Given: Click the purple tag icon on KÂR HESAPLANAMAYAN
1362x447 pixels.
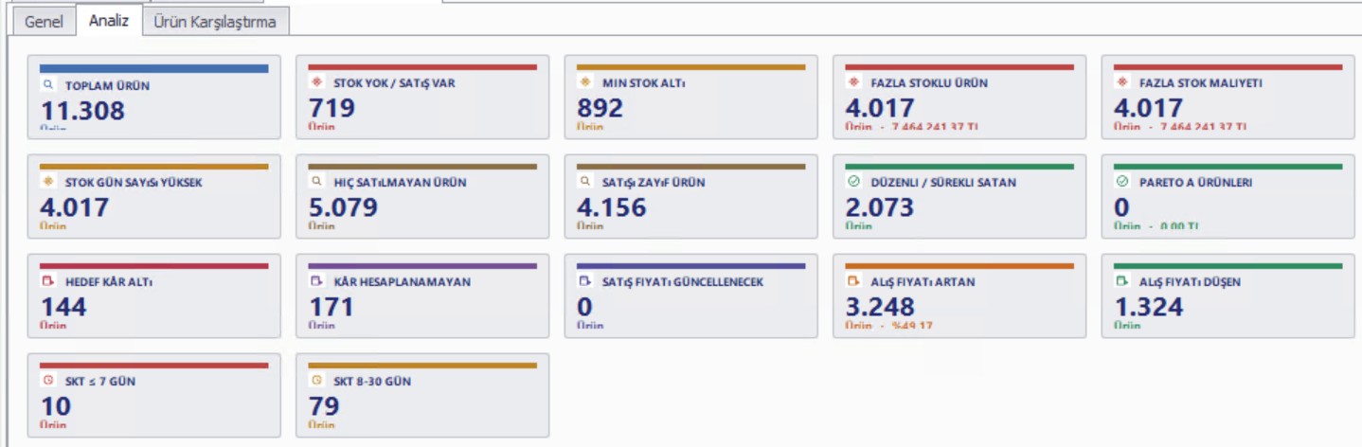Looking at the screenshot, I should 318,281.
